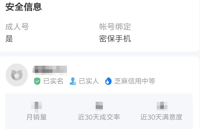Click the 是 value under 成人号
Screen dimensions: 200x129
9,39
